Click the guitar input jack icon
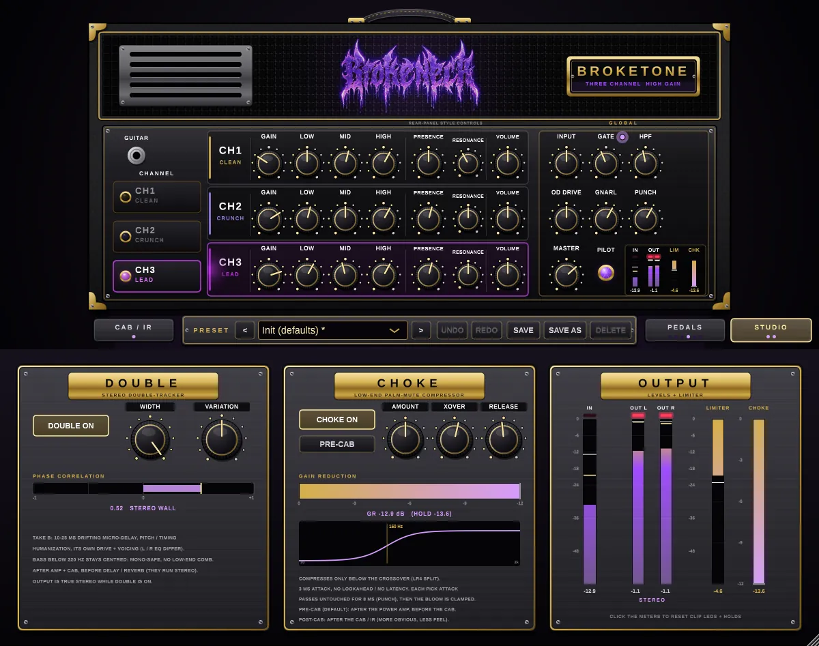 [x=136, y=156]
